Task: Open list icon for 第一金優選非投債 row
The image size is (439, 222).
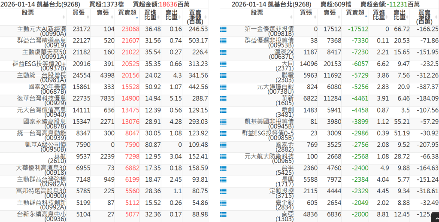Action: [223, 30]
